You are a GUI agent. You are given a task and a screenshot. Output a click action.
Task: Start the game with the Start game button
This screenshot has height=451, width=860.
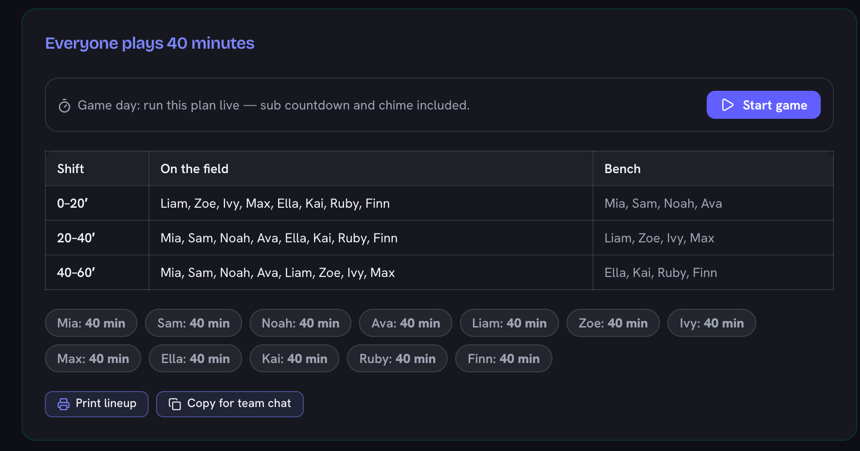point(763,105)
